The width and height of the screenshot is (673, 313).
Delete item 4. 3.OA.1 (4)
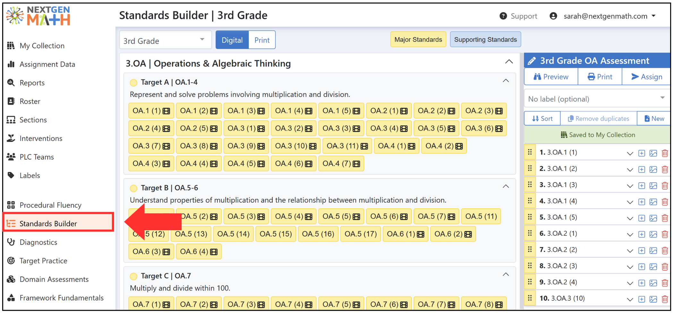click(x=665, y=202)
